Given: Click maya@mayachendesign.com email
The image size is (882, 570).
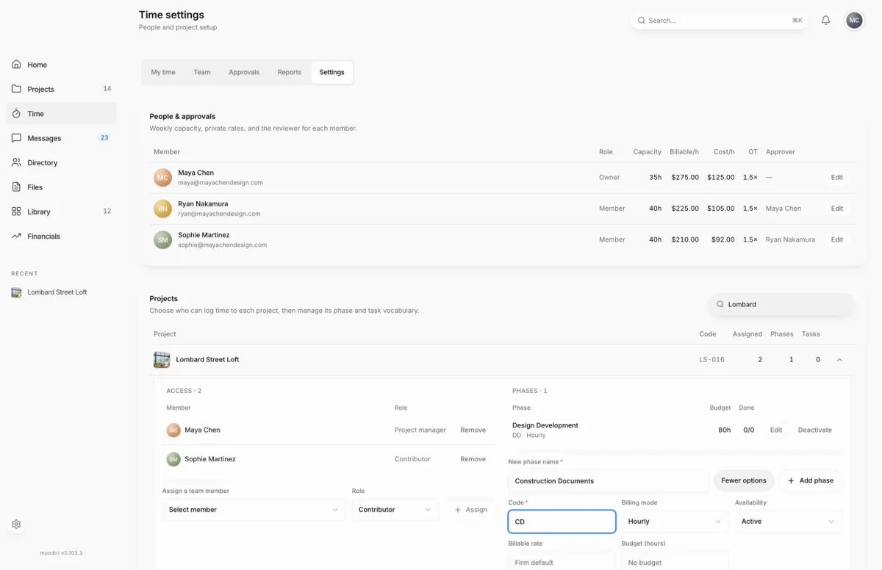Looking at the screenshot, I should 220,183.
